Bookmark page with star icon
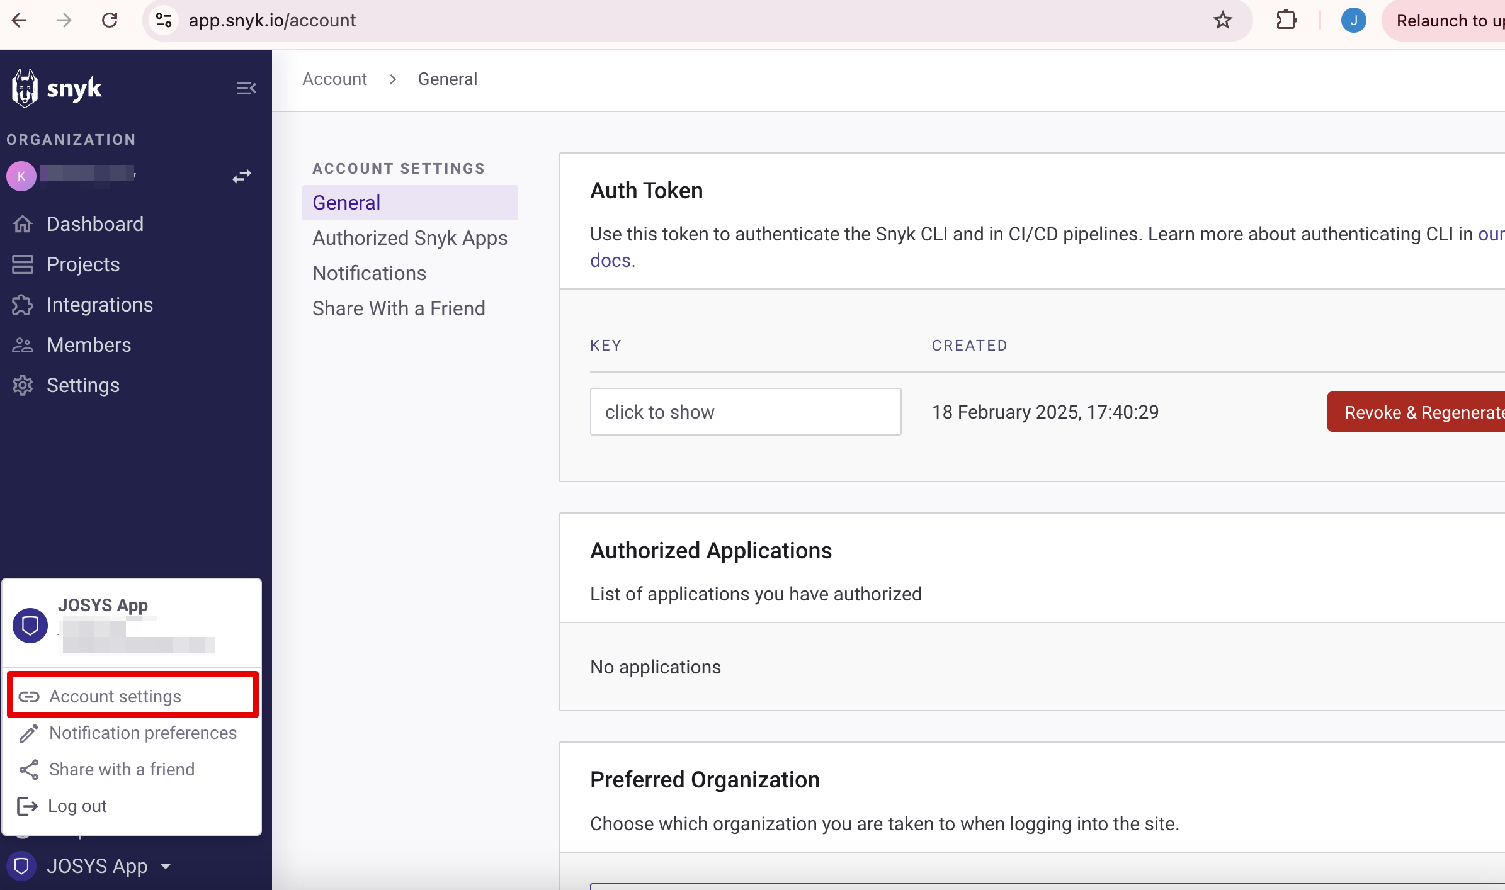Image resolution: width=1505 pixels, height=890 pixels. (x=1222, y=20)
